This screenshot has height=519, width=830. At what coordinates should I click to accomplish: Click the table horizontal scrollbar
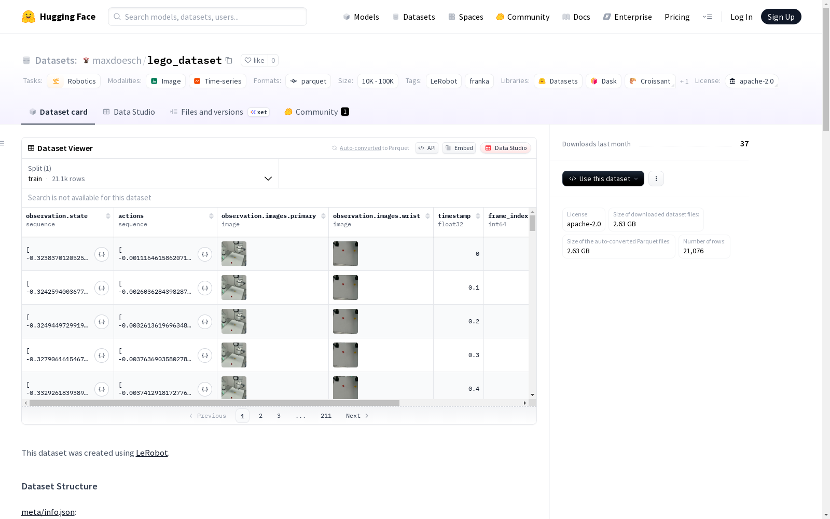[214, 403]
